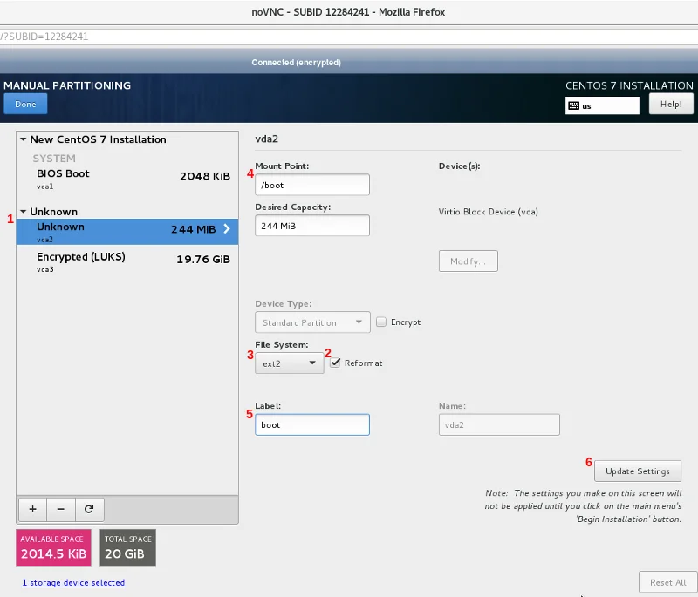Collapse the New CentOS 7 Installation group
Image resolution: width=698 pixels, height=597 pixels.
(23, 139)
